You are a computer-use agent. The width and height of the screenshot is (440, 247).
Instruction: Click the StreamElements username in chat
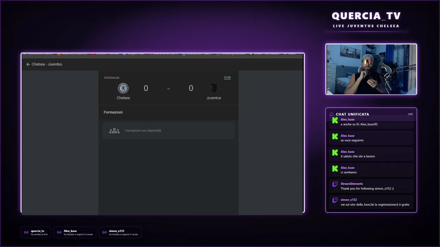(x=352, y=184)
